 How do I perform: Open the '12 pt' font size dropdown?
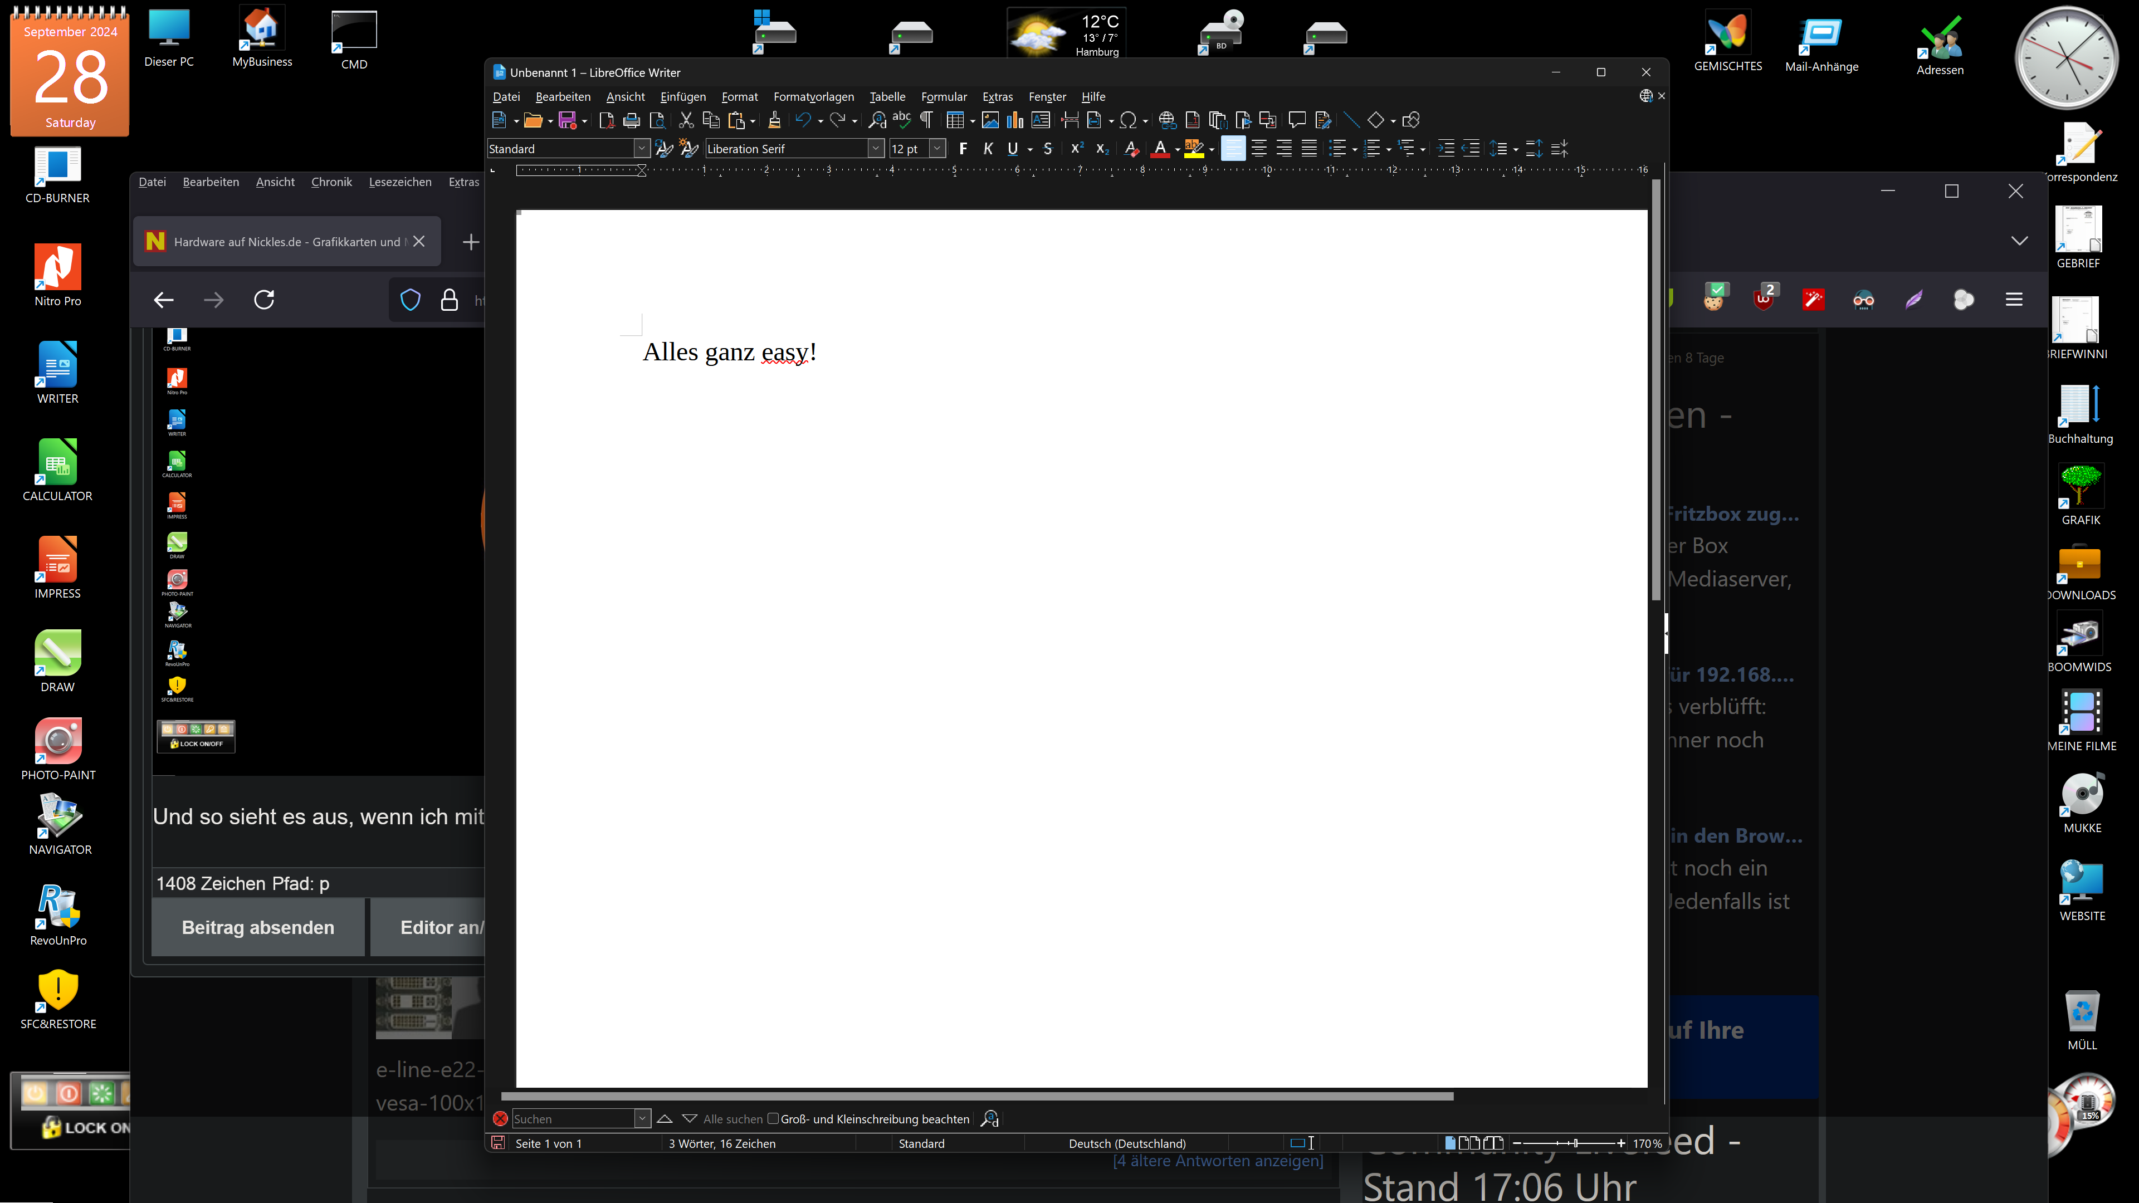point(937,149)
